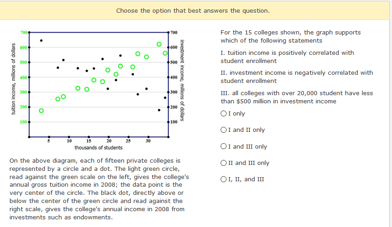Image resolution: width=392 pixels, height=227 pixels.
Task: Click the highest green circle on the graph
Action: [x=159, y=44]
